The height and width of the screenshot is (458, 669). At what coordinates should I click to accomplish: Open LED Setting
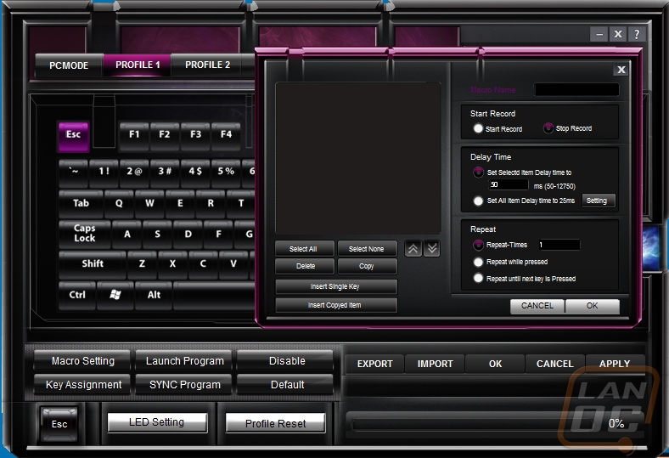pos(157,422)
